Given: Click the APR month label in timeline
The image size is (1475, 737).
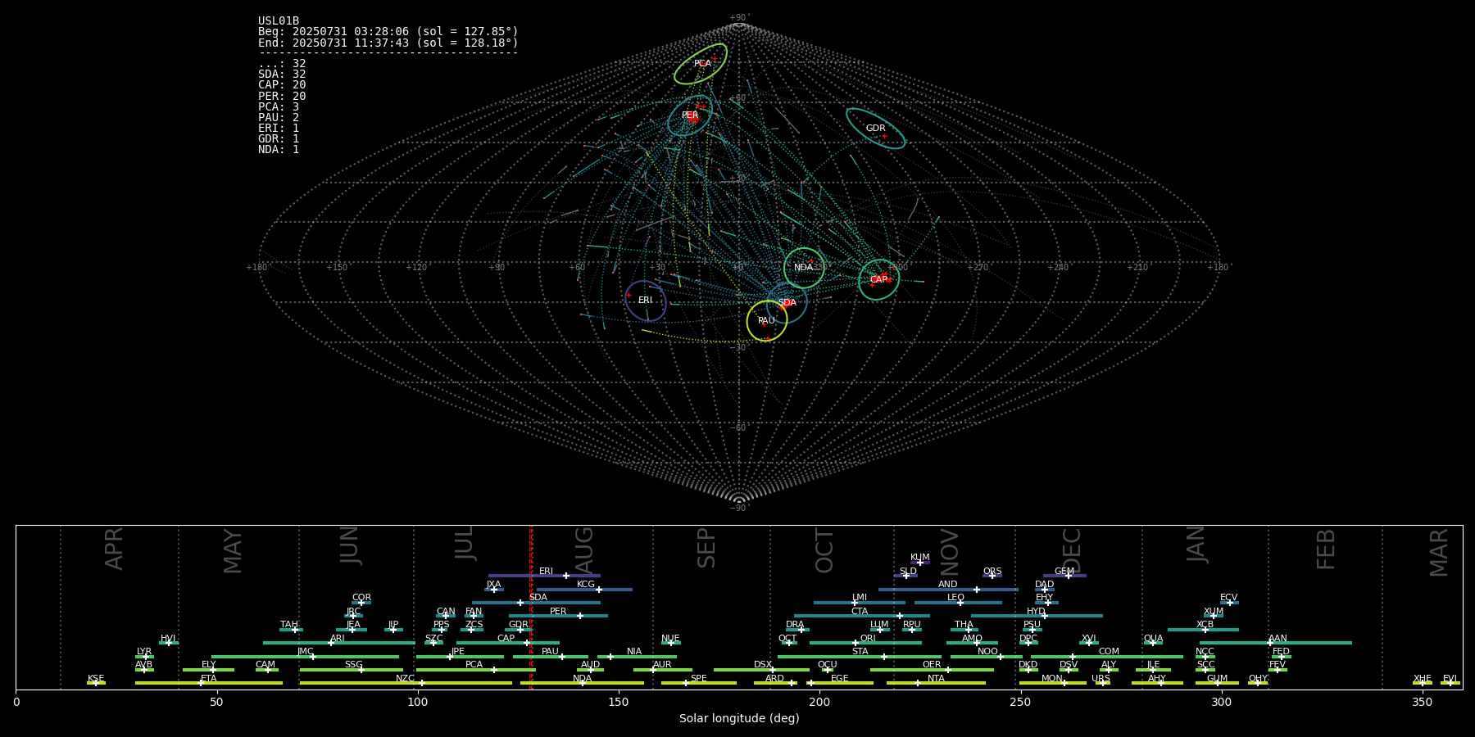Looking at the screenshot, I should coord(114,549).
